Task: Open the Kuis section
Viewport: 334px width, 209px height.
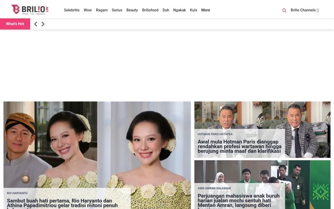Action: tap(193, 10)
